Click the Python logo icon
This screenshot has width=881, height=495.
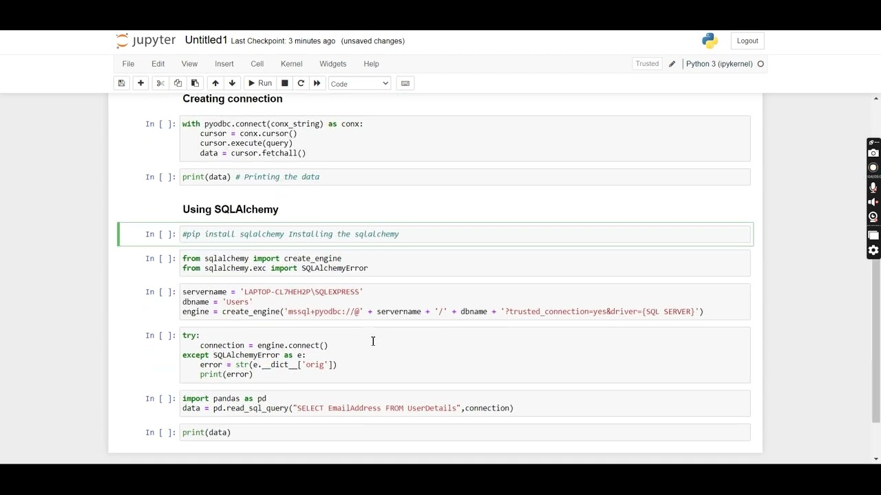[710, 41]
